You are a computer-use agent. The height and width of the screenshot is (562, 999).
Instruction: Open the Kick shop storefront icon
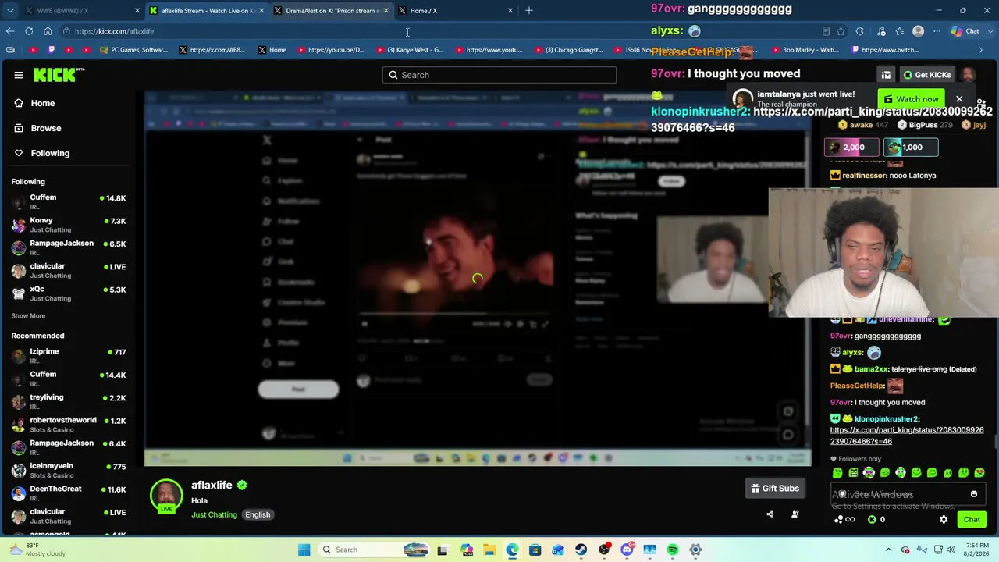886,75
